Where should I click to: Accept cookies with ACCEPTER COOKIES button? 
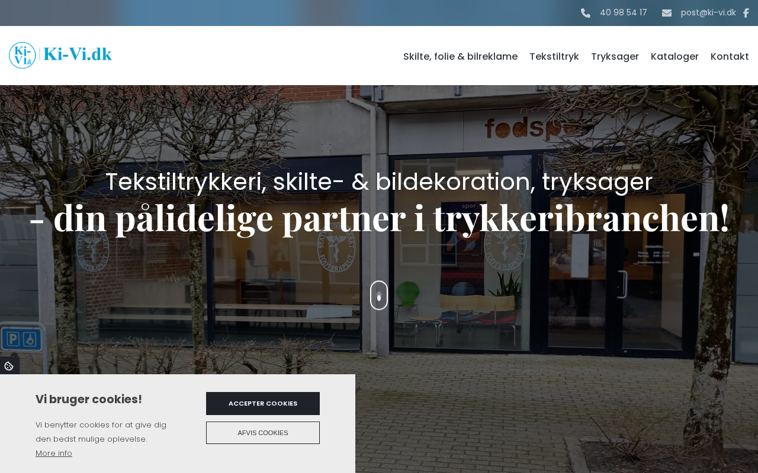263,403
